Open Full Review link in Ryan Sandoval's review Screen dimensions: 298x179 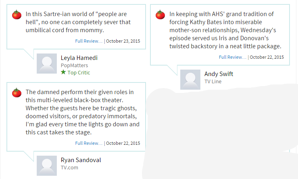(89, 143)
